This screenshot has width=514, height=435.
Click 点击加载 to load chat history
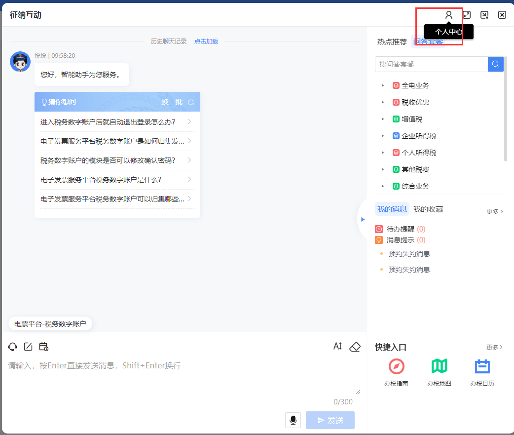click(x=206, y=41)
